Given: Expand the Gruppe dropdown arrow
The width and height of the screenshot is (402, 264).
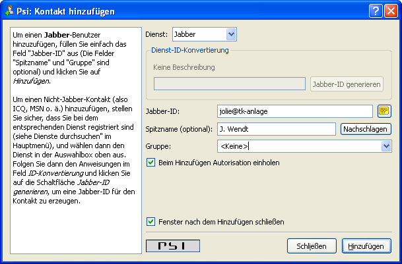Looking at the screenshot, I should click(386, 146).
